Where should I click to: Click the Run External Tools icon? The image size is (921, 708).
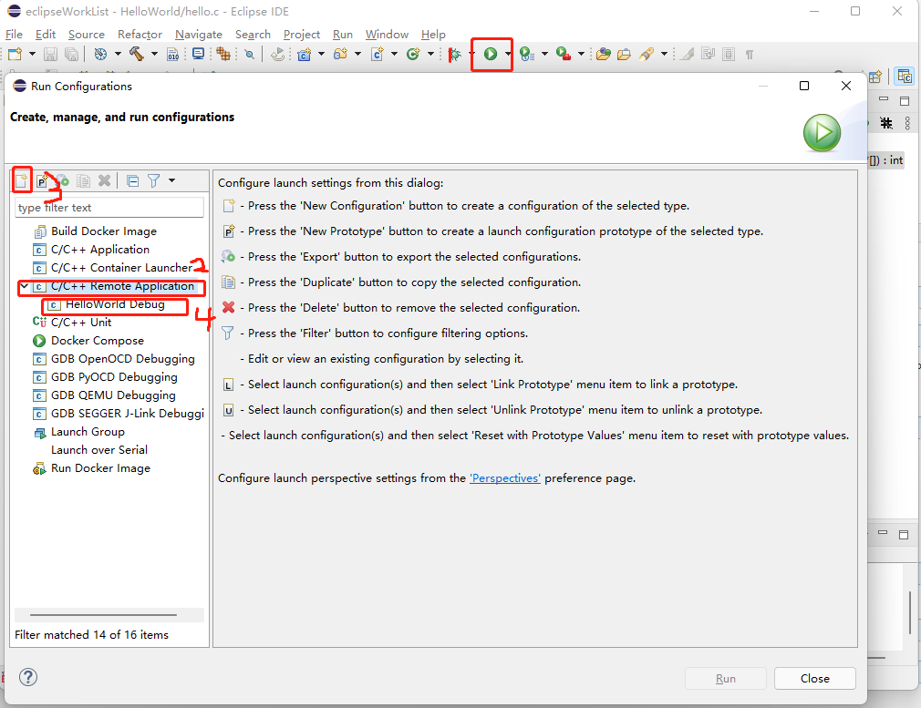tap(564, 54)
